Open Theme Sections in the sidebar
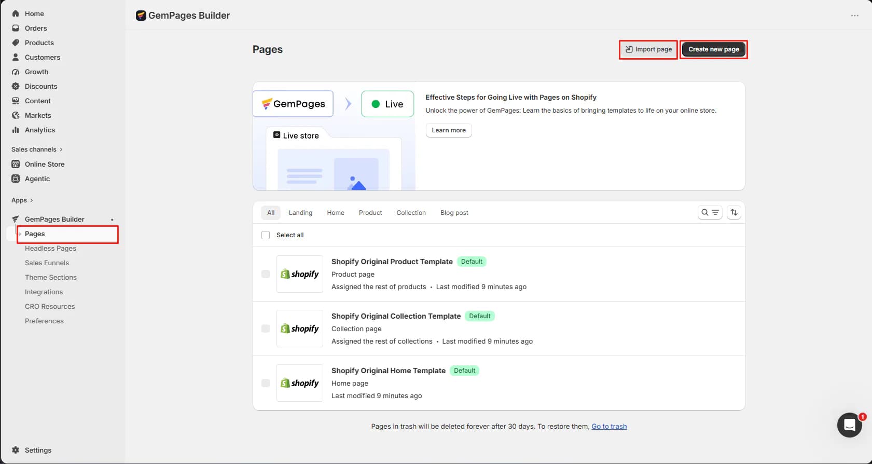This screenshot has width=872, height=464. click(x=50, y=278)
